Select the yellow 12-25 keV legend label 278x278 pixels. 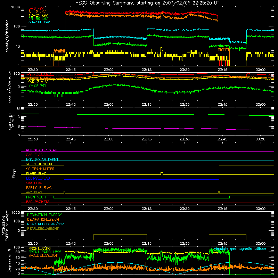38,15
